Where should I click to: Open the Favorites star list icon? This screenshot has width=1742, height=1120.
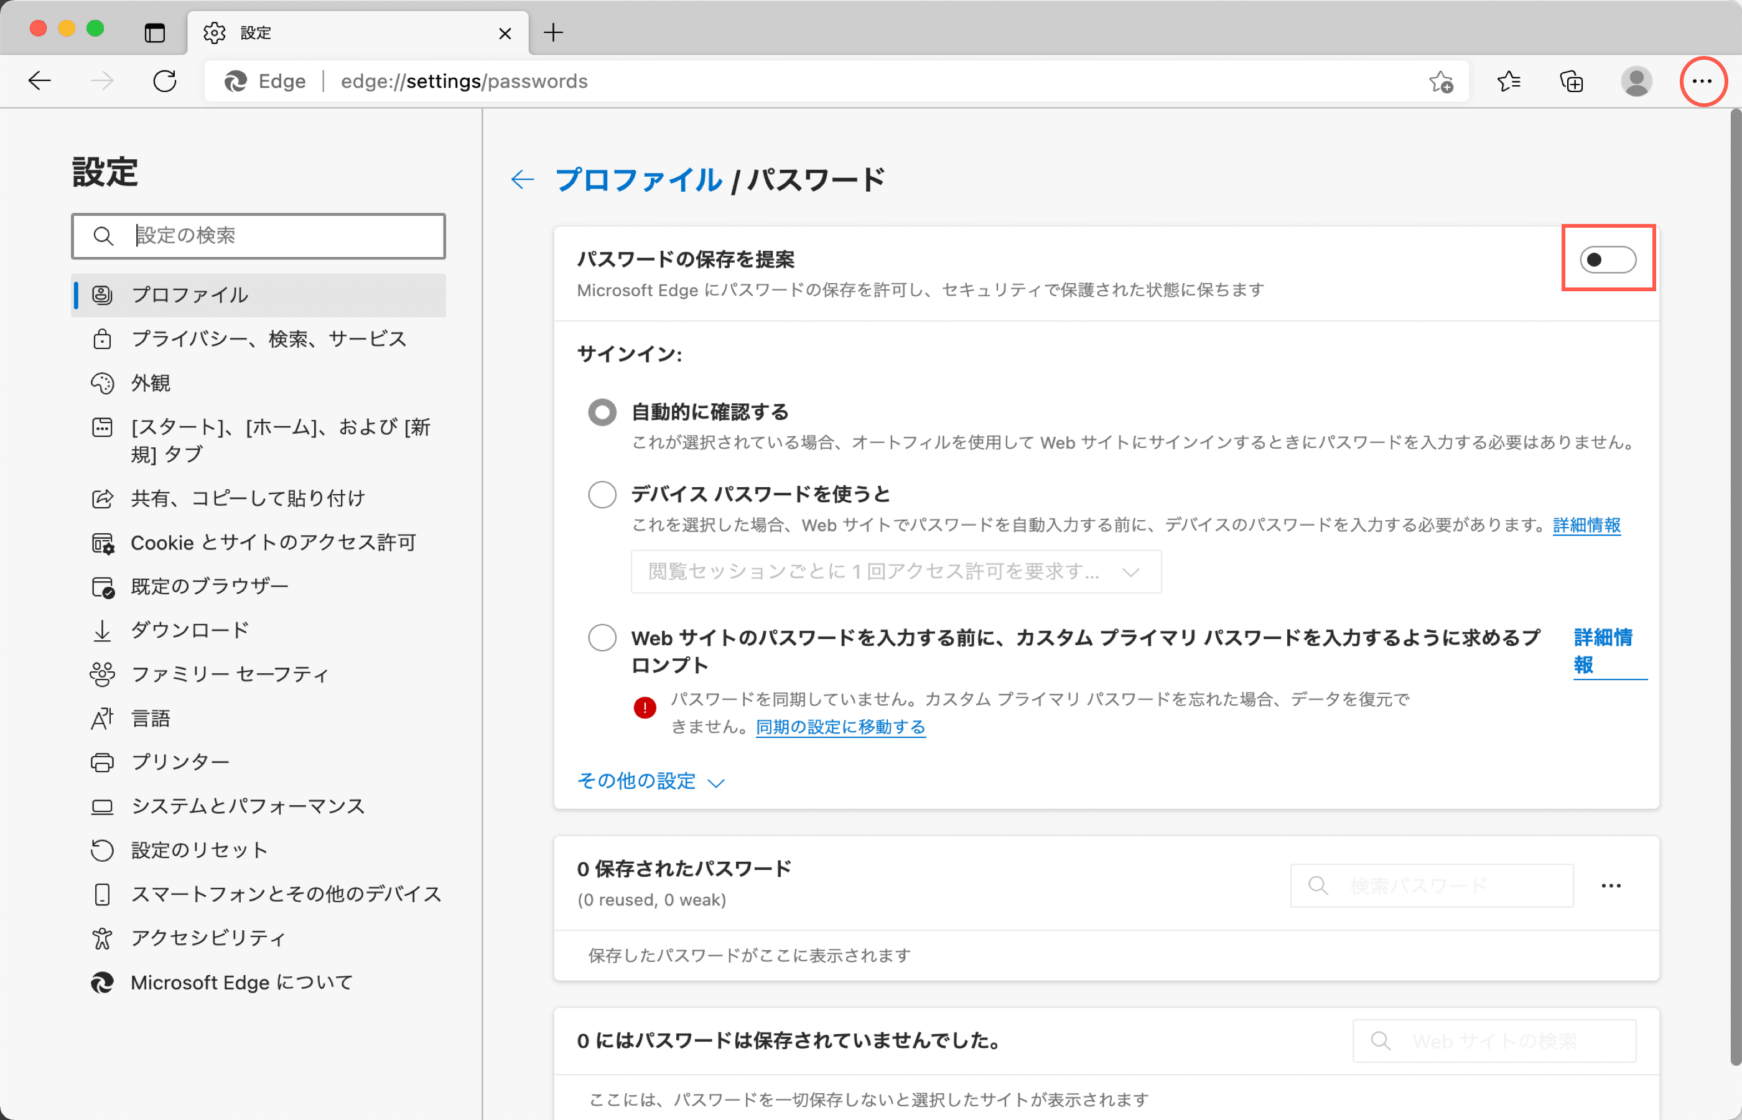tap(1509, 82)
